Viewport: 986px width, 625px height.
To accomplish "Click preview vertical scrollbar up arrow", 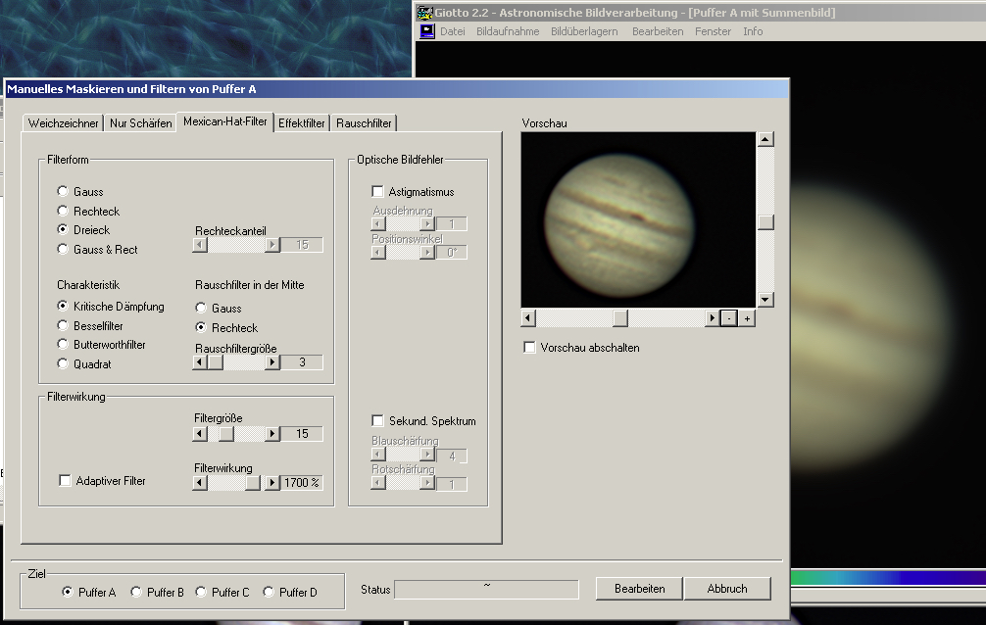I will pos(765,139).
